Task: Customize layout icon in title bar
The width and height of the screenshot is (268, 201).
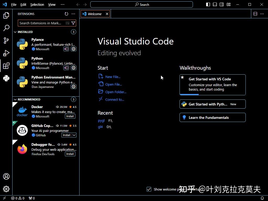Action: click(228, 5)
